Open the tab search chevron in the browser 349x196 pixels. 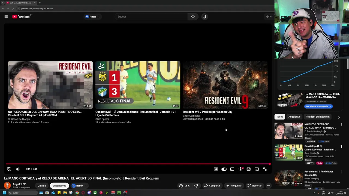(3, 3)
